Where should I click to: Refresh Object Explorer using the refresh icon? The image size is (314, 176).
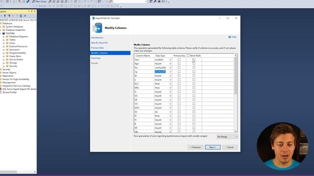(x=21, y=16)
